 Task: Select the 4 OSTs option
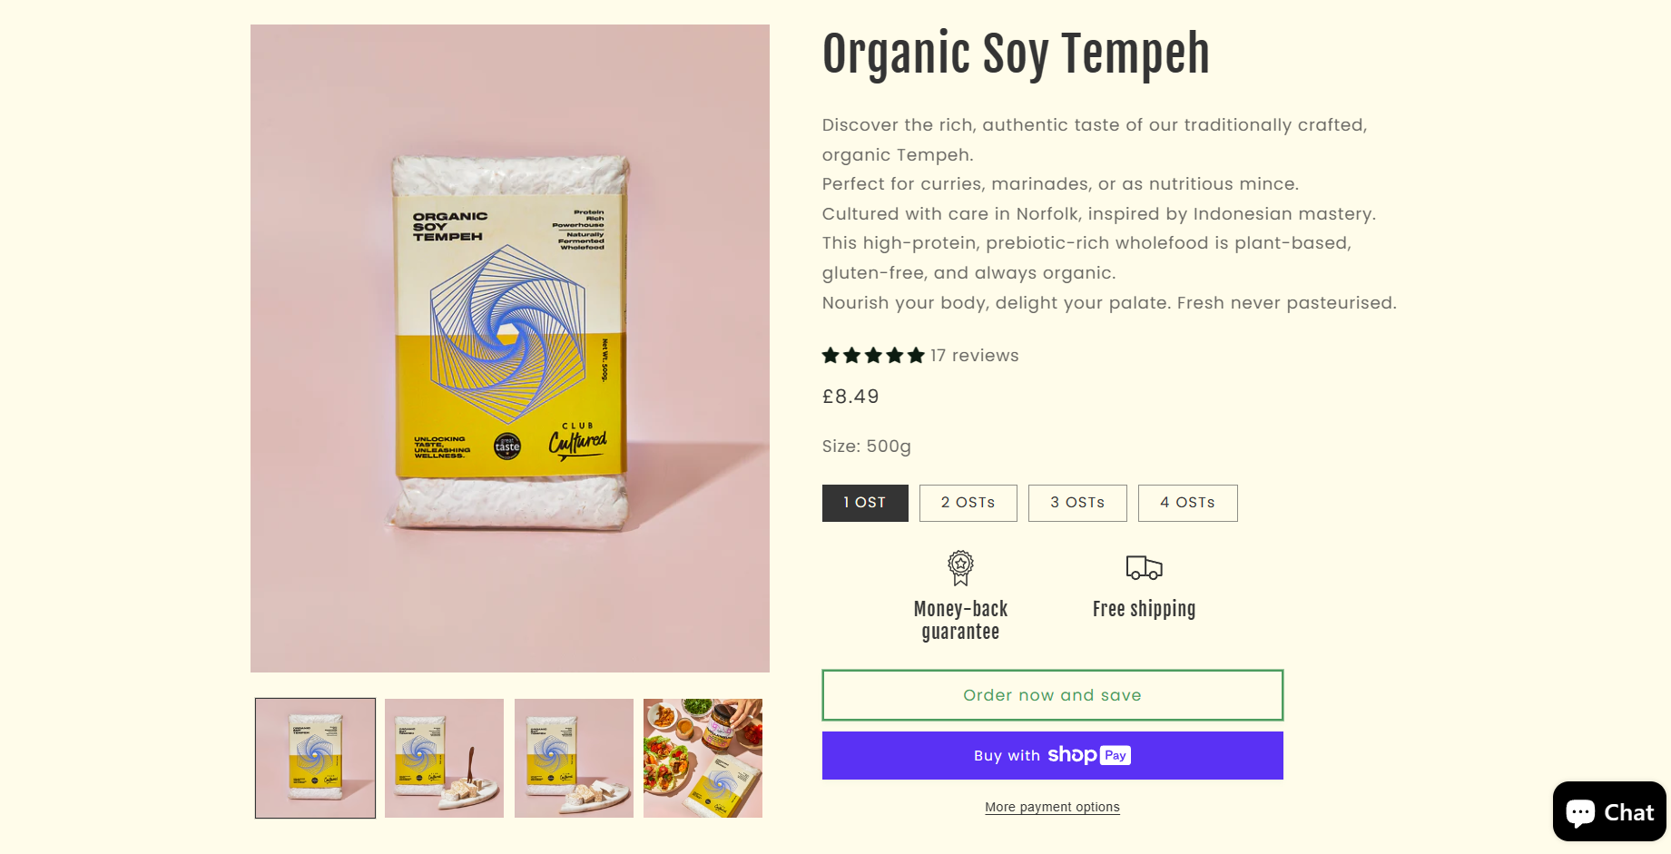pos(1187,503)
